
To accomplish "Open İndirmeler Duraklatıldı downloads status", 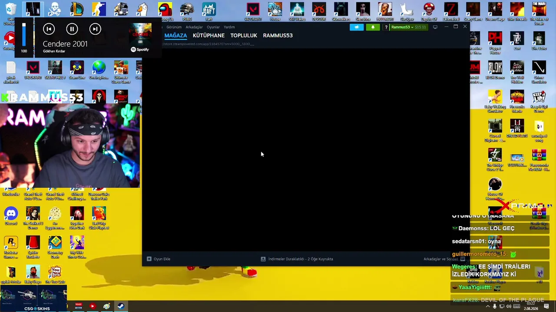I will click(x=297, y=259).
